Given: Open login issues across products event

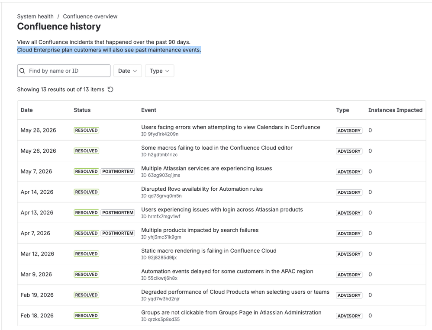Looking at the screenshot, I should (222, 209).
